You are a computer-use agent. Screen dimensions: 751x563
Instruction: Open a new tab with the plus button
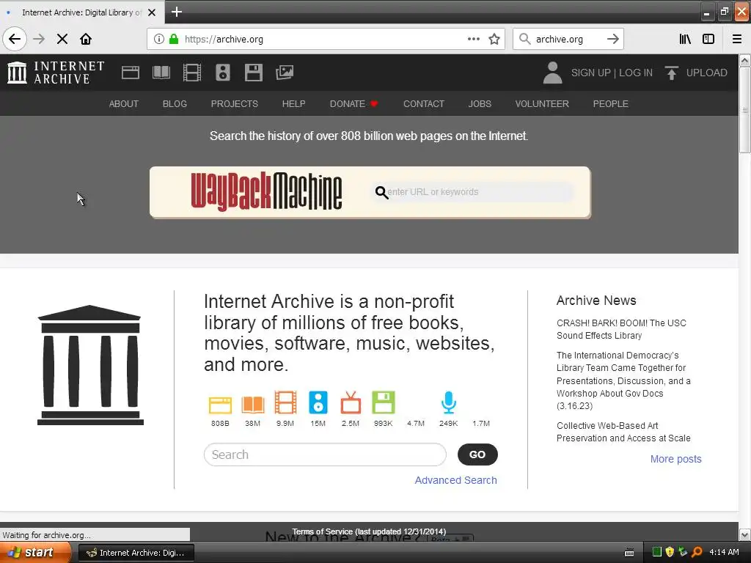coord(177,12)
